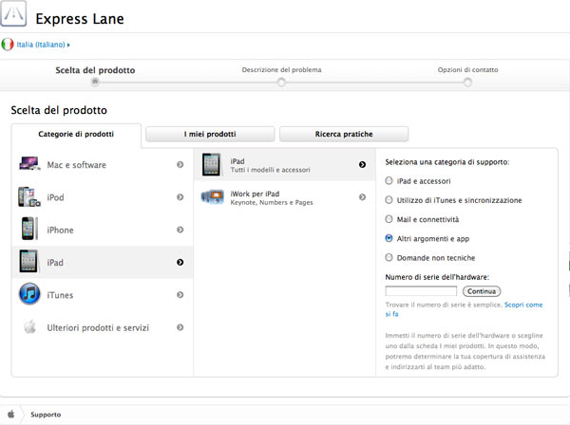Select the iPad e accessori radio option

pyautogui.click(x=389, y=180)
